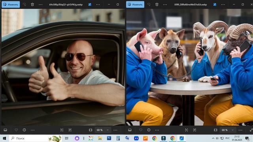Screen dimensions: 253x142
Task: Open the ellipsis menu after the blue icon, kNv58Rp window
Action: pyautogui.click(x=98, y=4)
